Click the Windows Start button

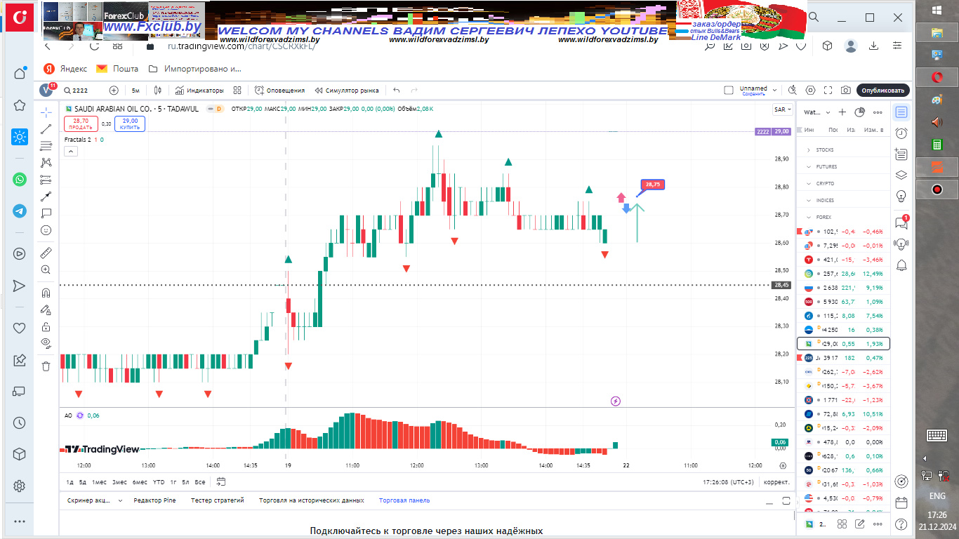click(937, 9)
